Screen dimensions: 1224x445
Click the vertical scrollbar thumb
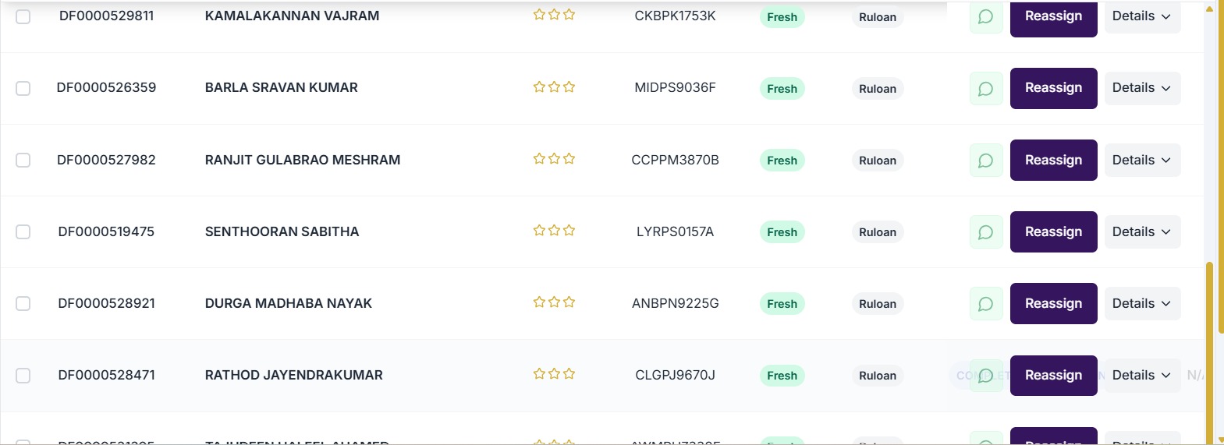(x=1210, y=351)
